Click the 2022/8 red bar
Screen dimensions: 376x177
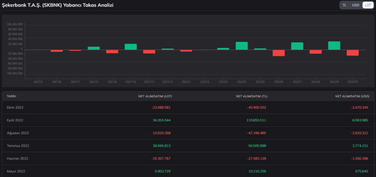[x=315, y=52]
